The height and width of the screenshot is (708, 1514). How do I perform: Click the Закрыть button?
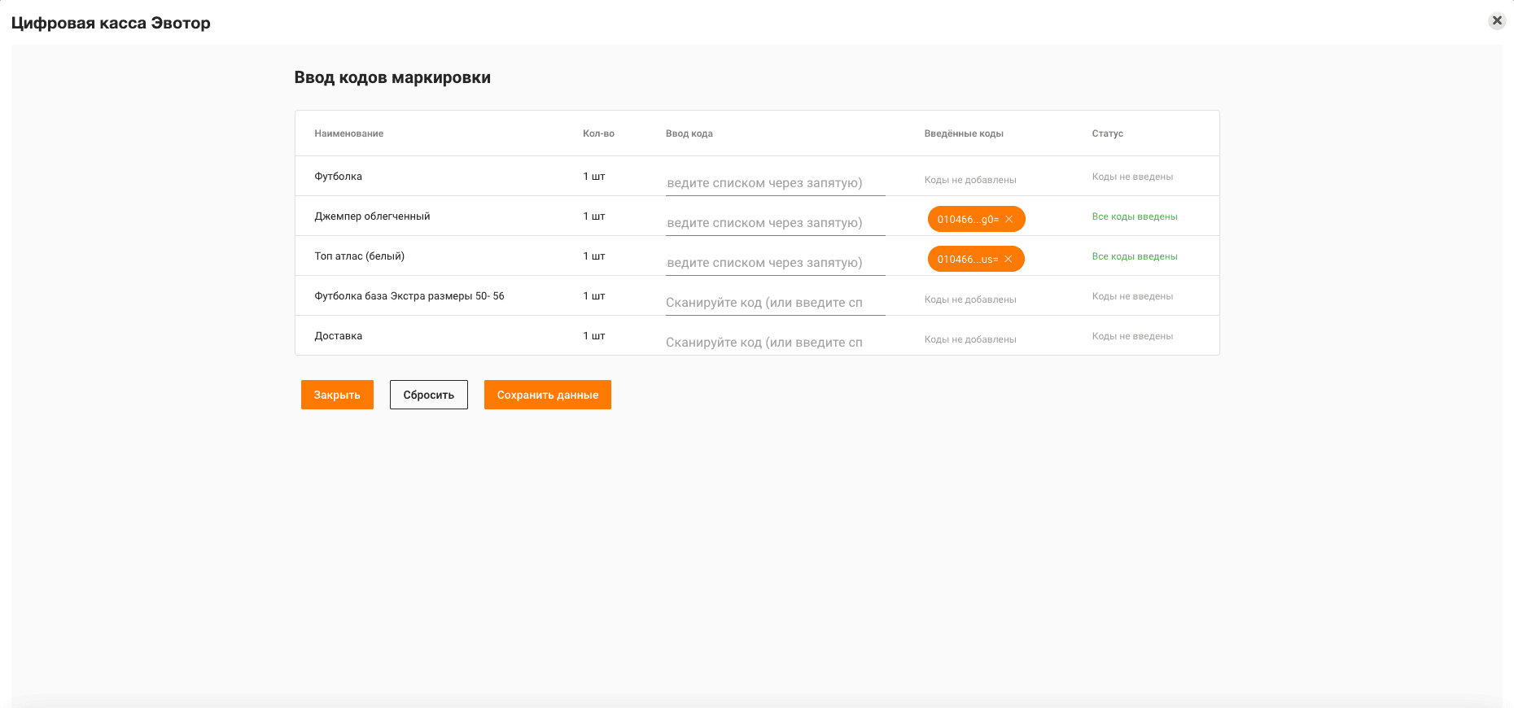[x=337, y=395]
